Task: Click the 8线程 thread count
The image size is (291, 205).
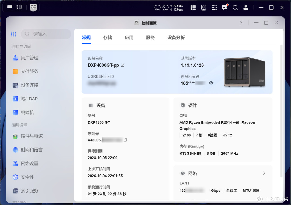Action: 213,135
